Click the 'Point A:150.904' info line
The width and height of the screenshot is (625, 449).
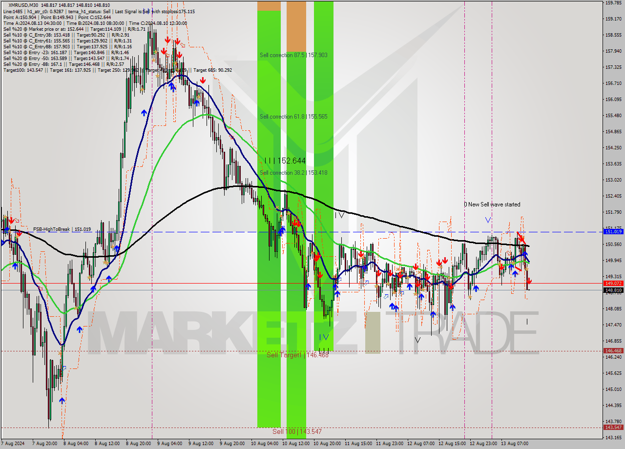pos(58,17)
